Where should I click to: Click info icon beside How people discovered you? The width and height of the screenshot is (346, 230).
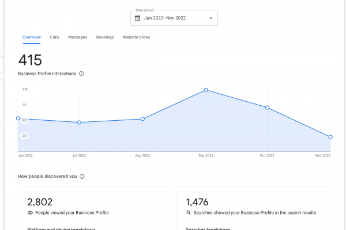click(x=82, y=177)
